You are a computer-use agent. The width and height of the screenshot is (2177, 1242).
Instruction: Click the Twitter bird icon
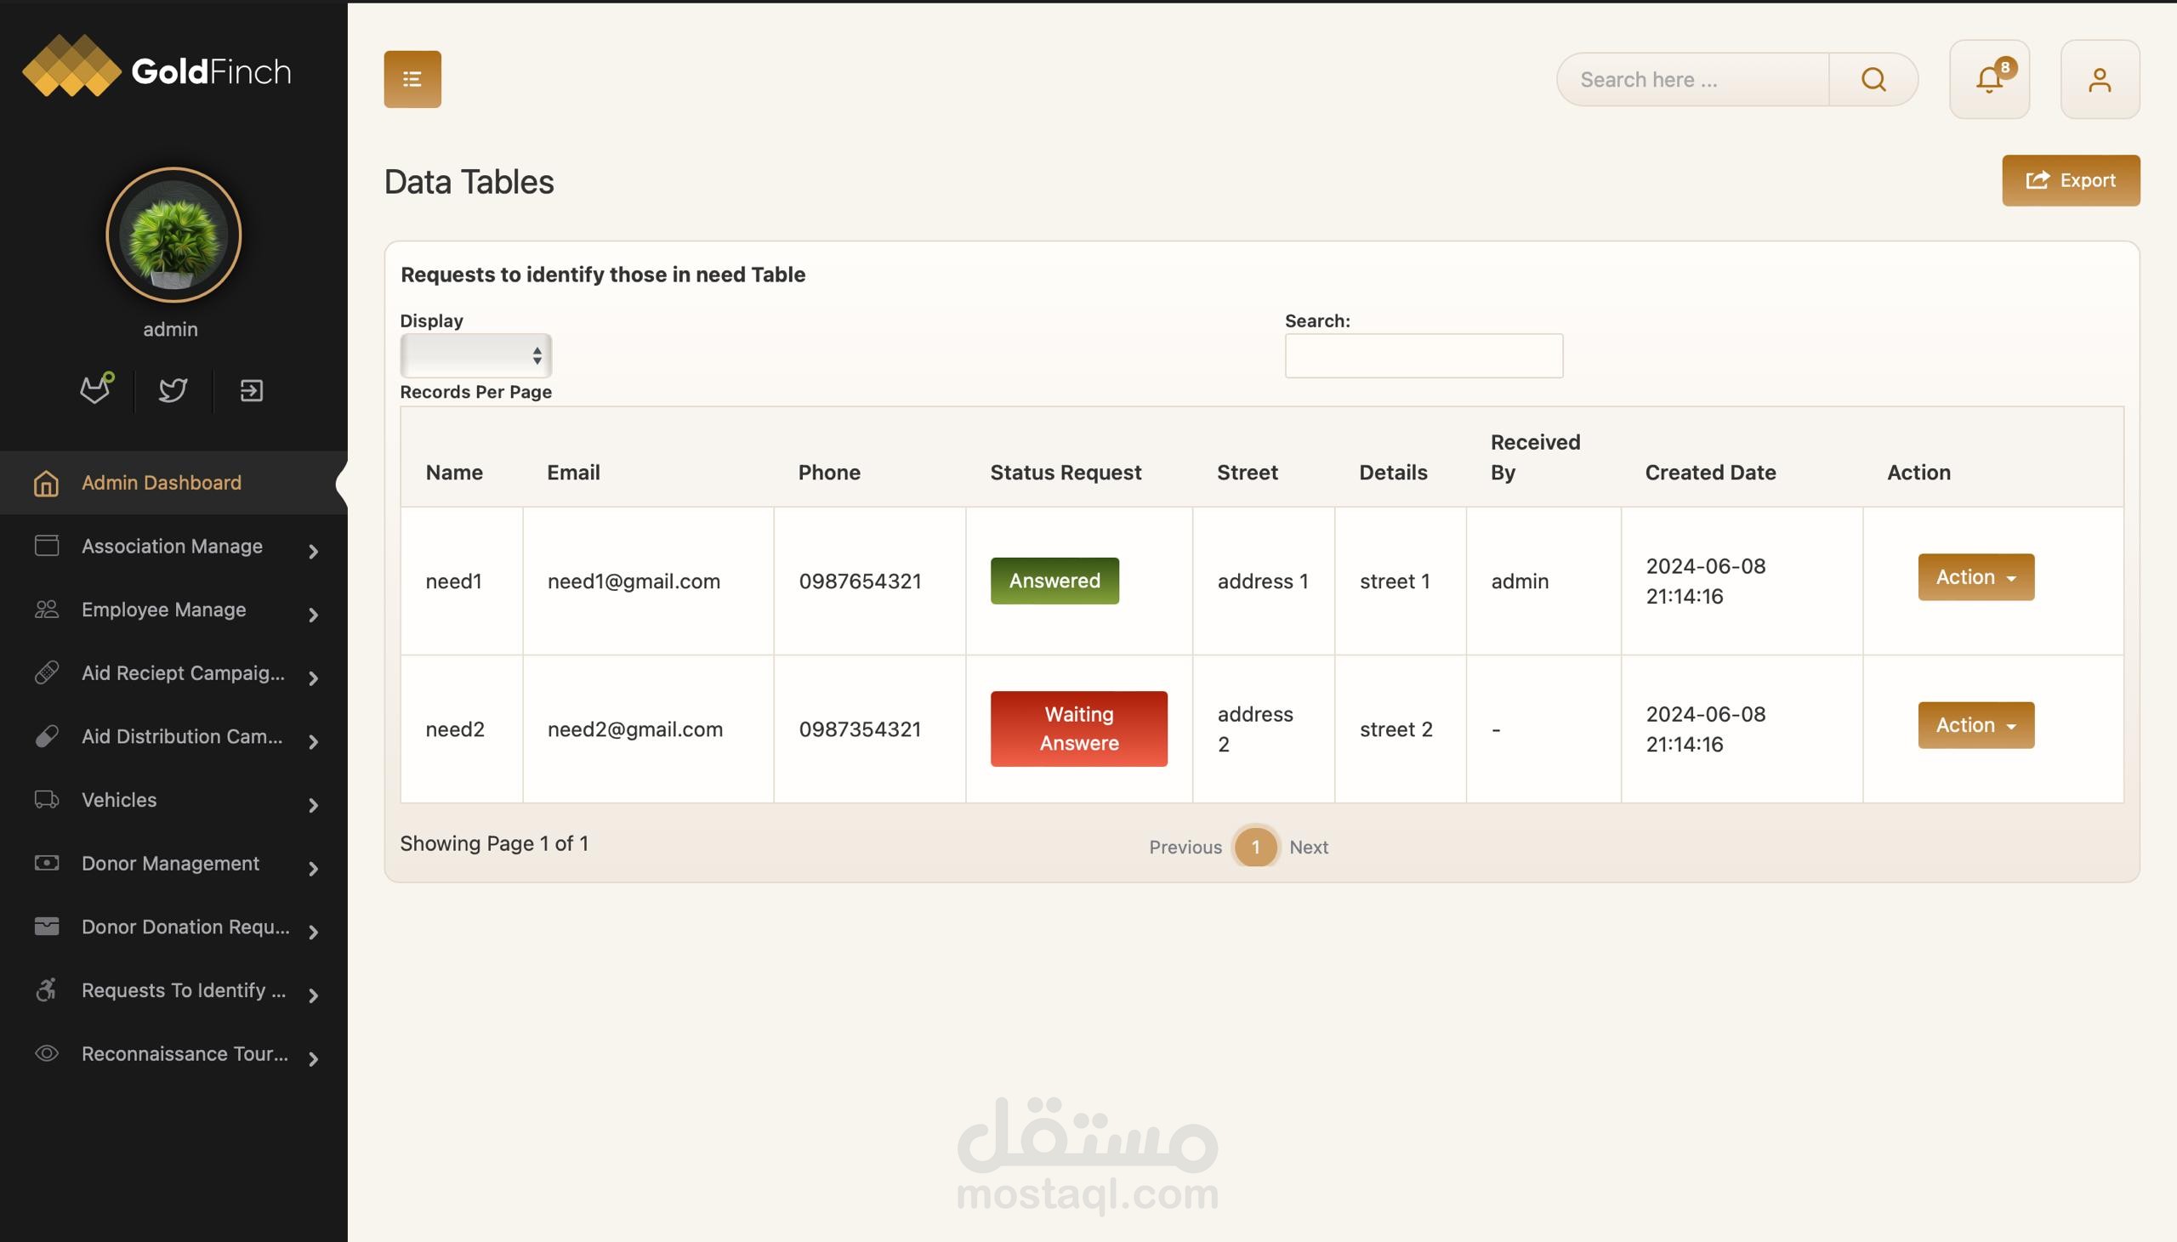point(173,391)
